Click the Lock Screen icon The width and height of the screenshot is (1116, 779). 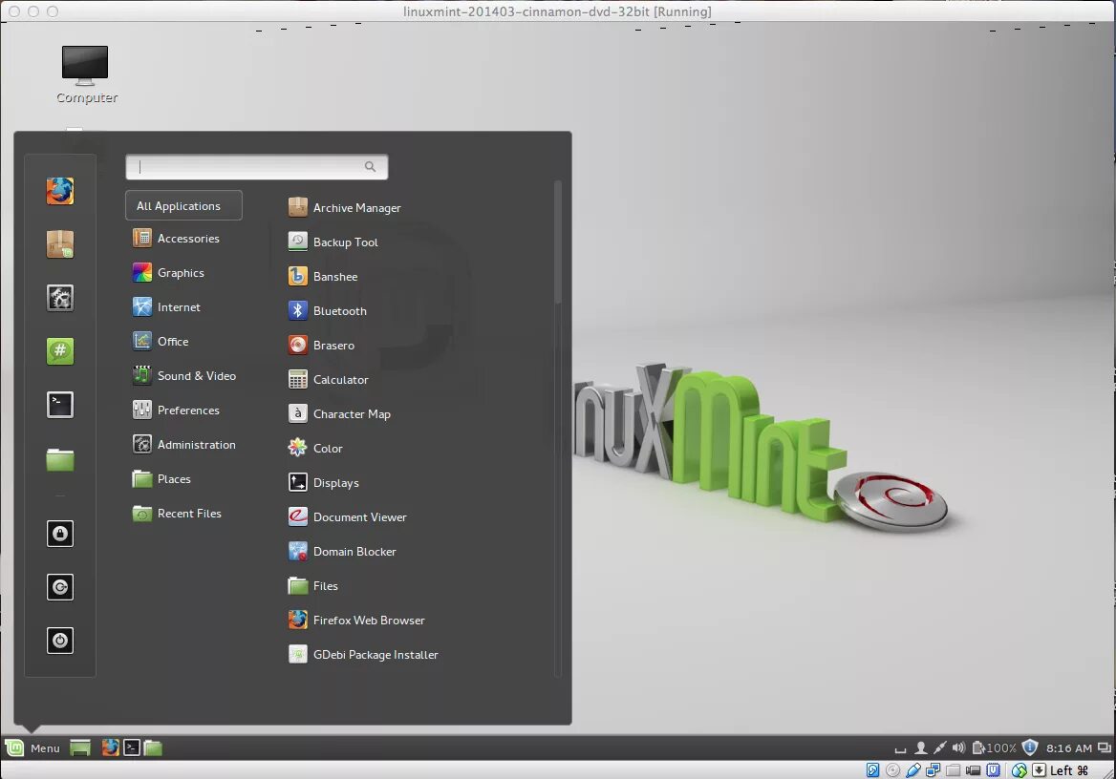point(60,534)
